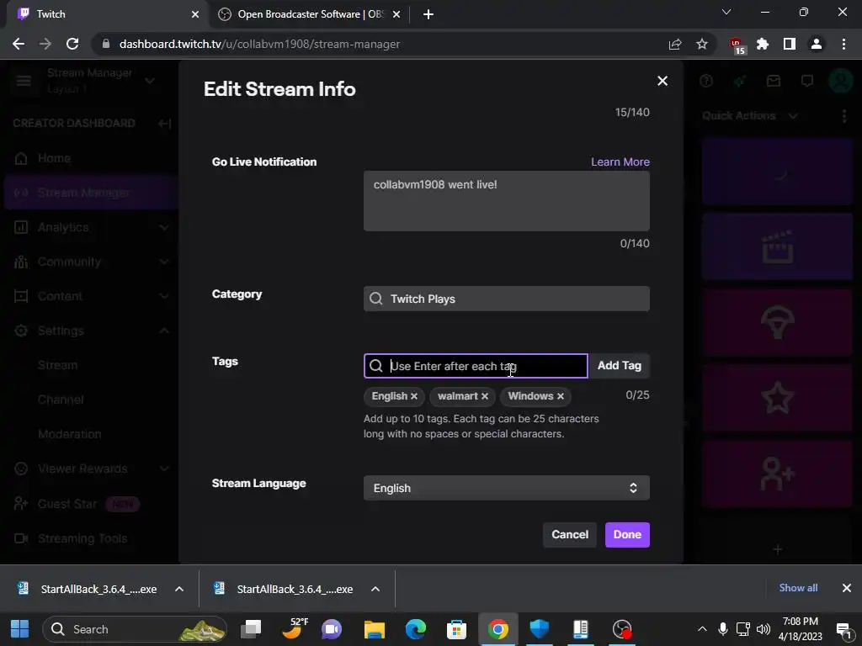The image size is (862, 646).
Task: Edit the Go Live Notification text
Action: (506, 201)
